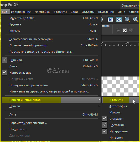The image size is (140, 142).
Task: Click the dimmed icon left of center icon
Action: 118,30
